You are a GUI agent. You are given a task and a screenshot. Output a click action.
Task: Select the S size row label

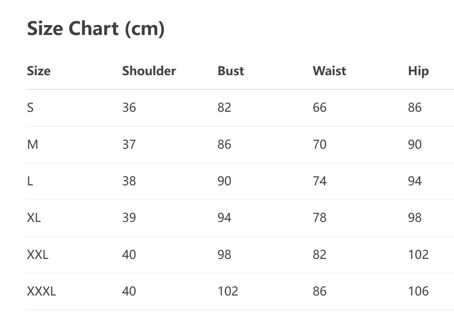coord(30,107)
